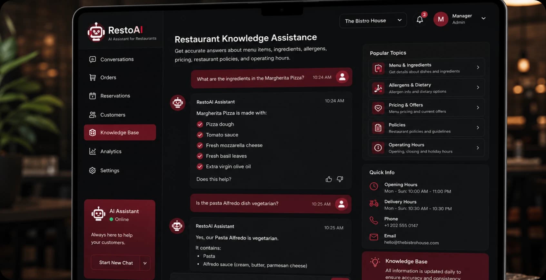The image size is (546, 280).
Task: Click the AI Assistant robot icon in sidebar card
Action: (x=98, y=214)
